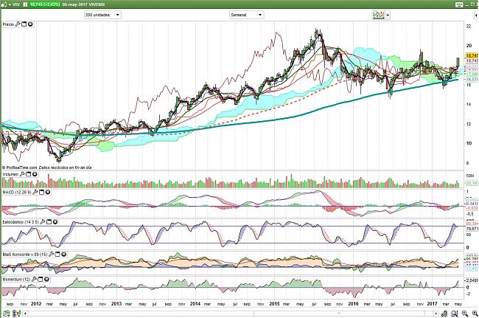This screenshot has width=479, height=318.
Task: Click the scrollbar left arrow
Action: pos(25,314)
